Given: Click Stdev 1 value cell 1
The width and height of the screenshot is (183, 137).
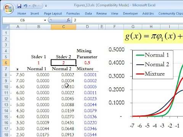Looking at the screenshot, I should point(39,63).
